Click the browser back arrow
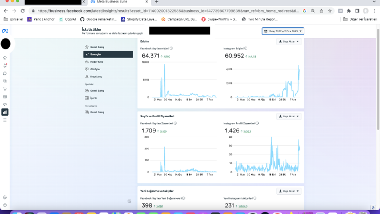The width and height of the screenshot is (380, 214). point(6,11)
